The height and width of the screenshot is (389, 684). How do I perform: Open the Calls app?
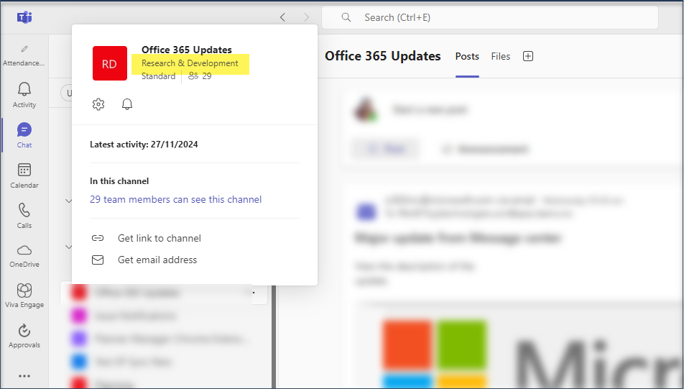click(x=24, y=215)
